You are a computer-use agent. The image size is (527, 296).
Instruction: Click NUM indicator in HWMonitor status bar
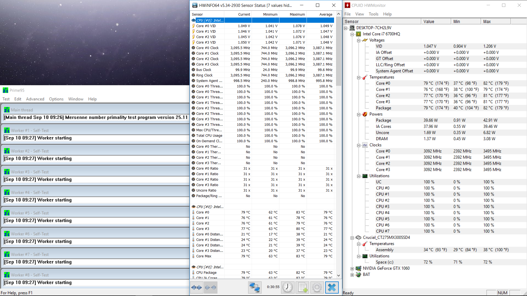pos(502,293)
